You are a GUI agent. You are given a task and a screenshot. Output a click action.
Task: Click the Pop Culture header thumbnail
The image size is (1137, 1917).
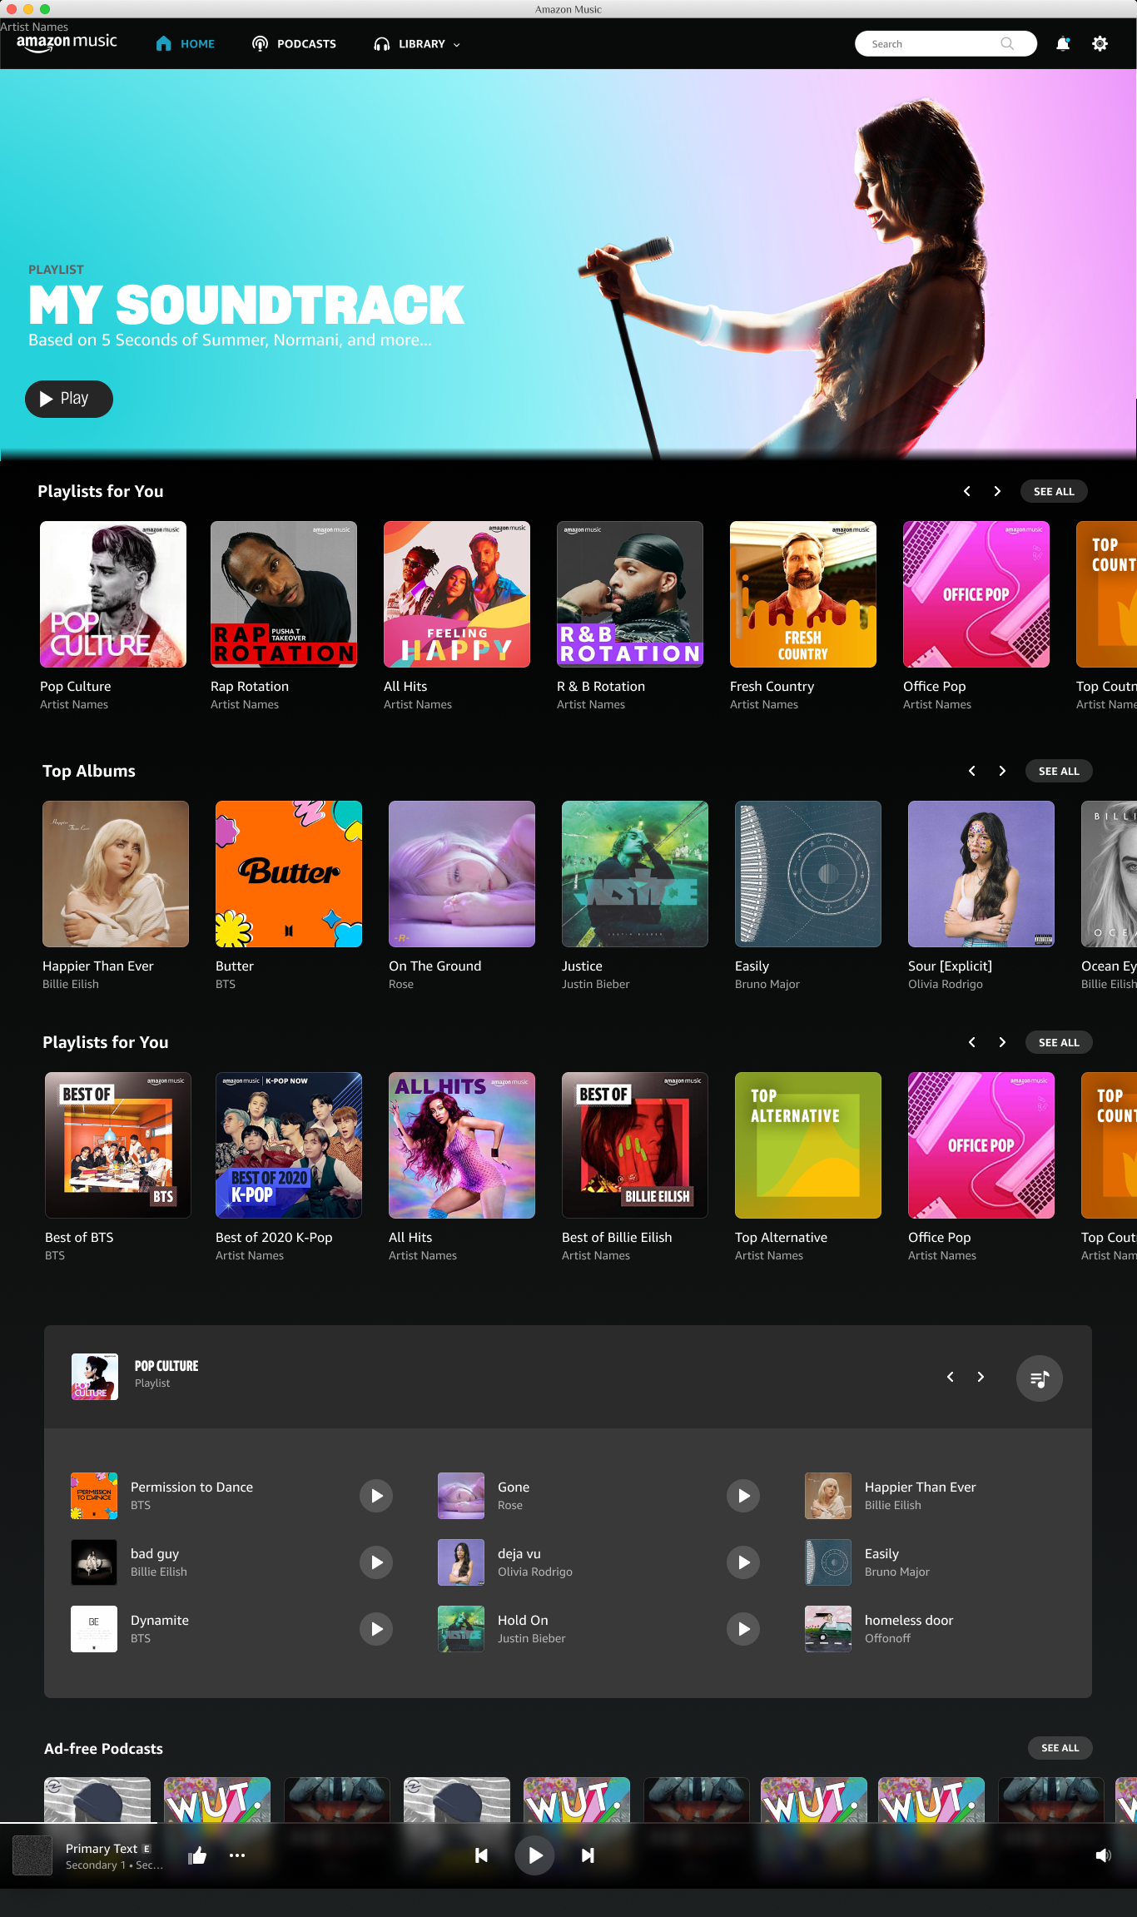click(x=95, y=1377)
